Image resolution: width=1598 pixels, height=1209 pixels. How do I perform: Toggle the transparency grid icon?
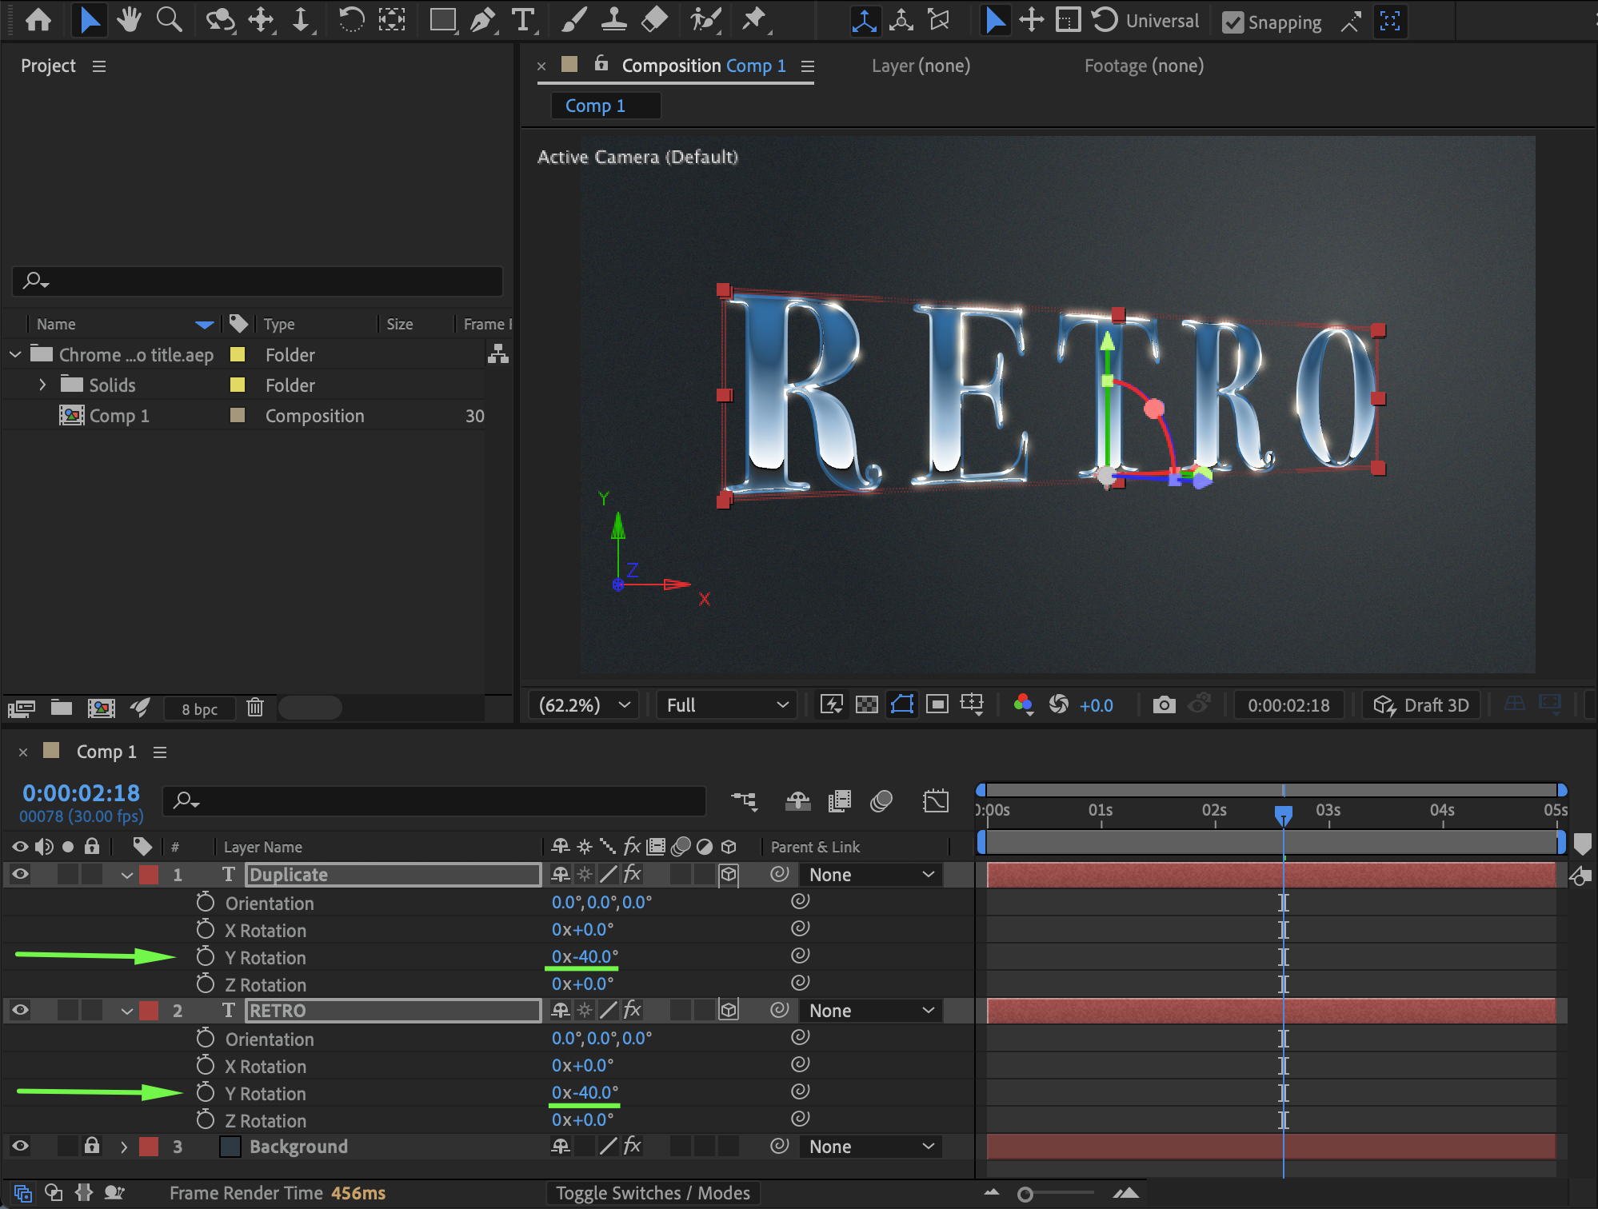click(x=866, y=704)
